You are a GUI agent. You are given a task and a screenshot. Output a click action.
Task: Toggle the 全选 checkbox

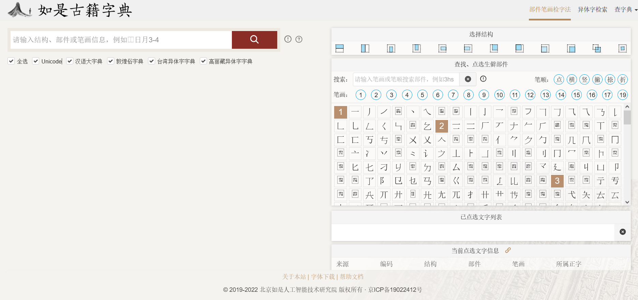pos(11,61)
